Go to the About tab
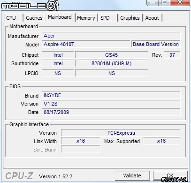 tap(152, 18)
